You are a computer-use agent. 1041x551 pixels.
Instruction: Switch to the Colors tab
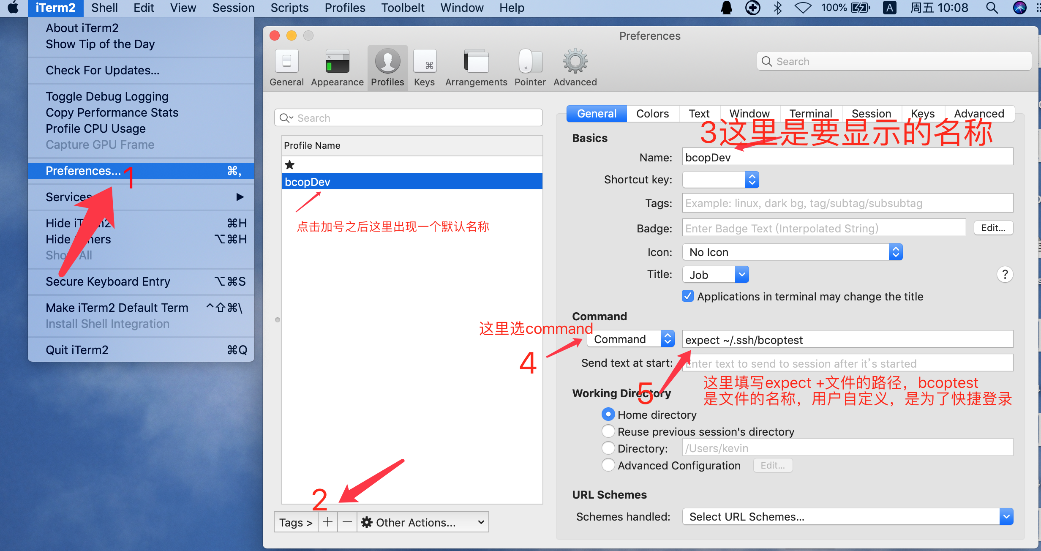(652, 114)
